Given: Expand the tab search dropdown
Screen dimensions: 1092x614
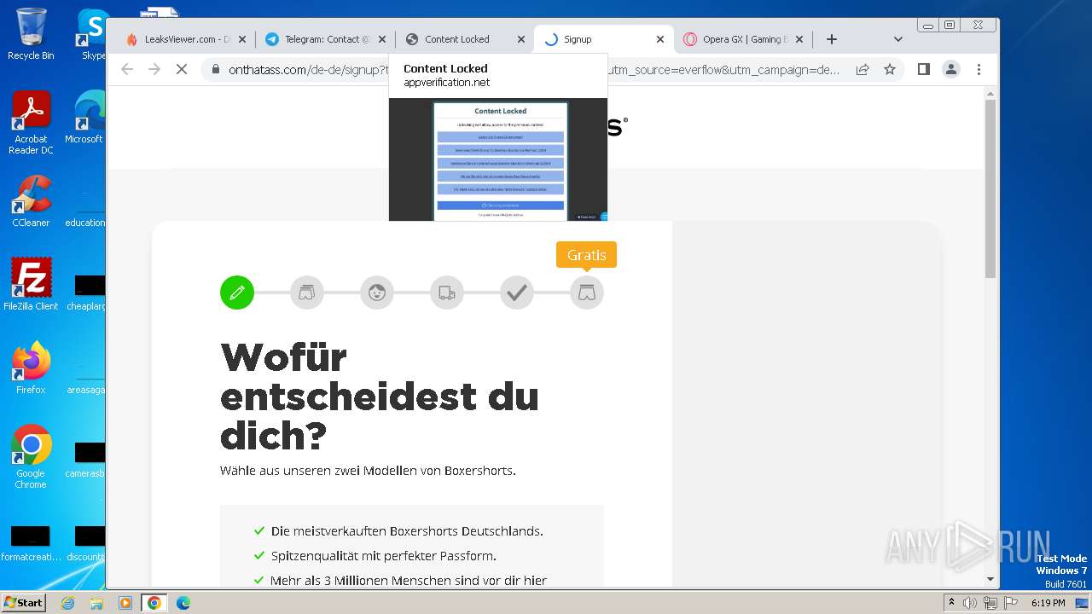Looking at the screenshot, I should (x=897, y=39).
